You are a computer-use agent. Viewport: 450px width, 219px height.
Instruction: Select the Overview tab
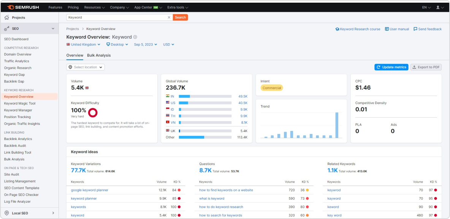pos(74,55)
